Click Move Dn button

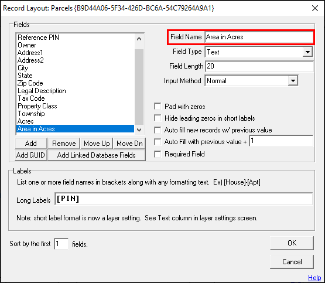[129, 144]
